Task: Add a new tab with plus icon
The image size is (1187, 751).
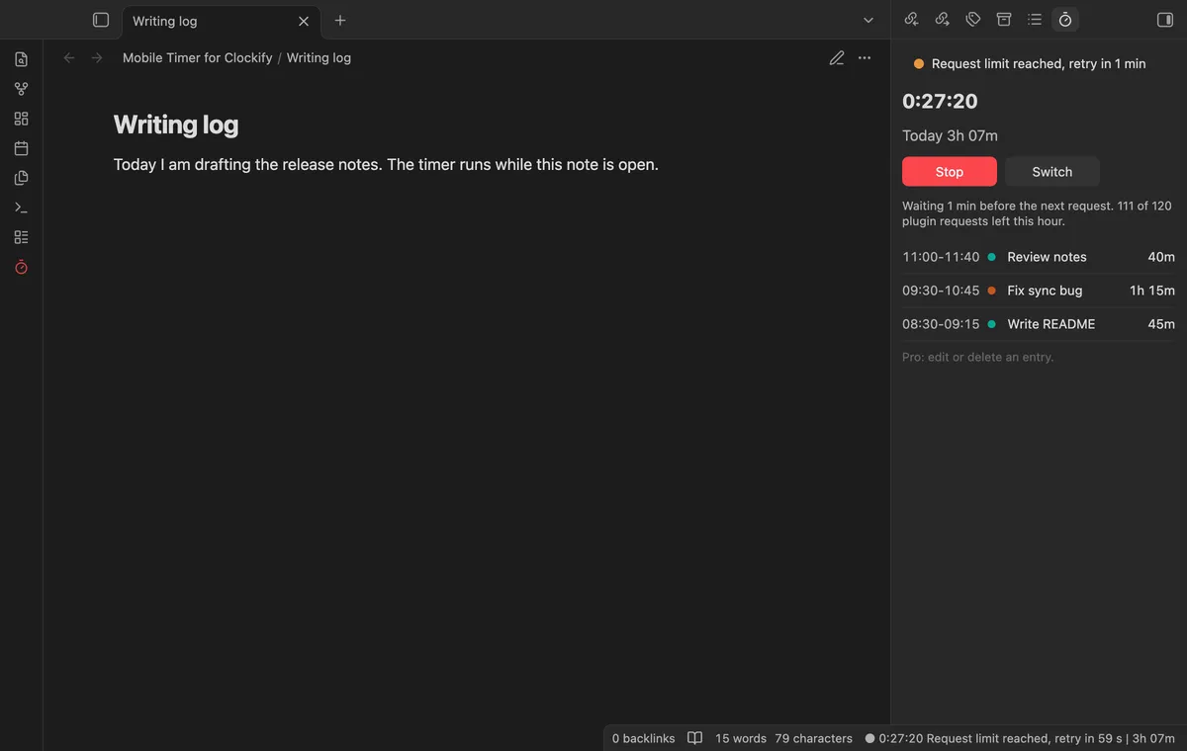Action: pos(340,20)
